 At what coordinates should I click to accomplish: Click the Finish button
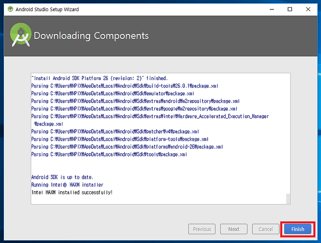click(298, 229)
